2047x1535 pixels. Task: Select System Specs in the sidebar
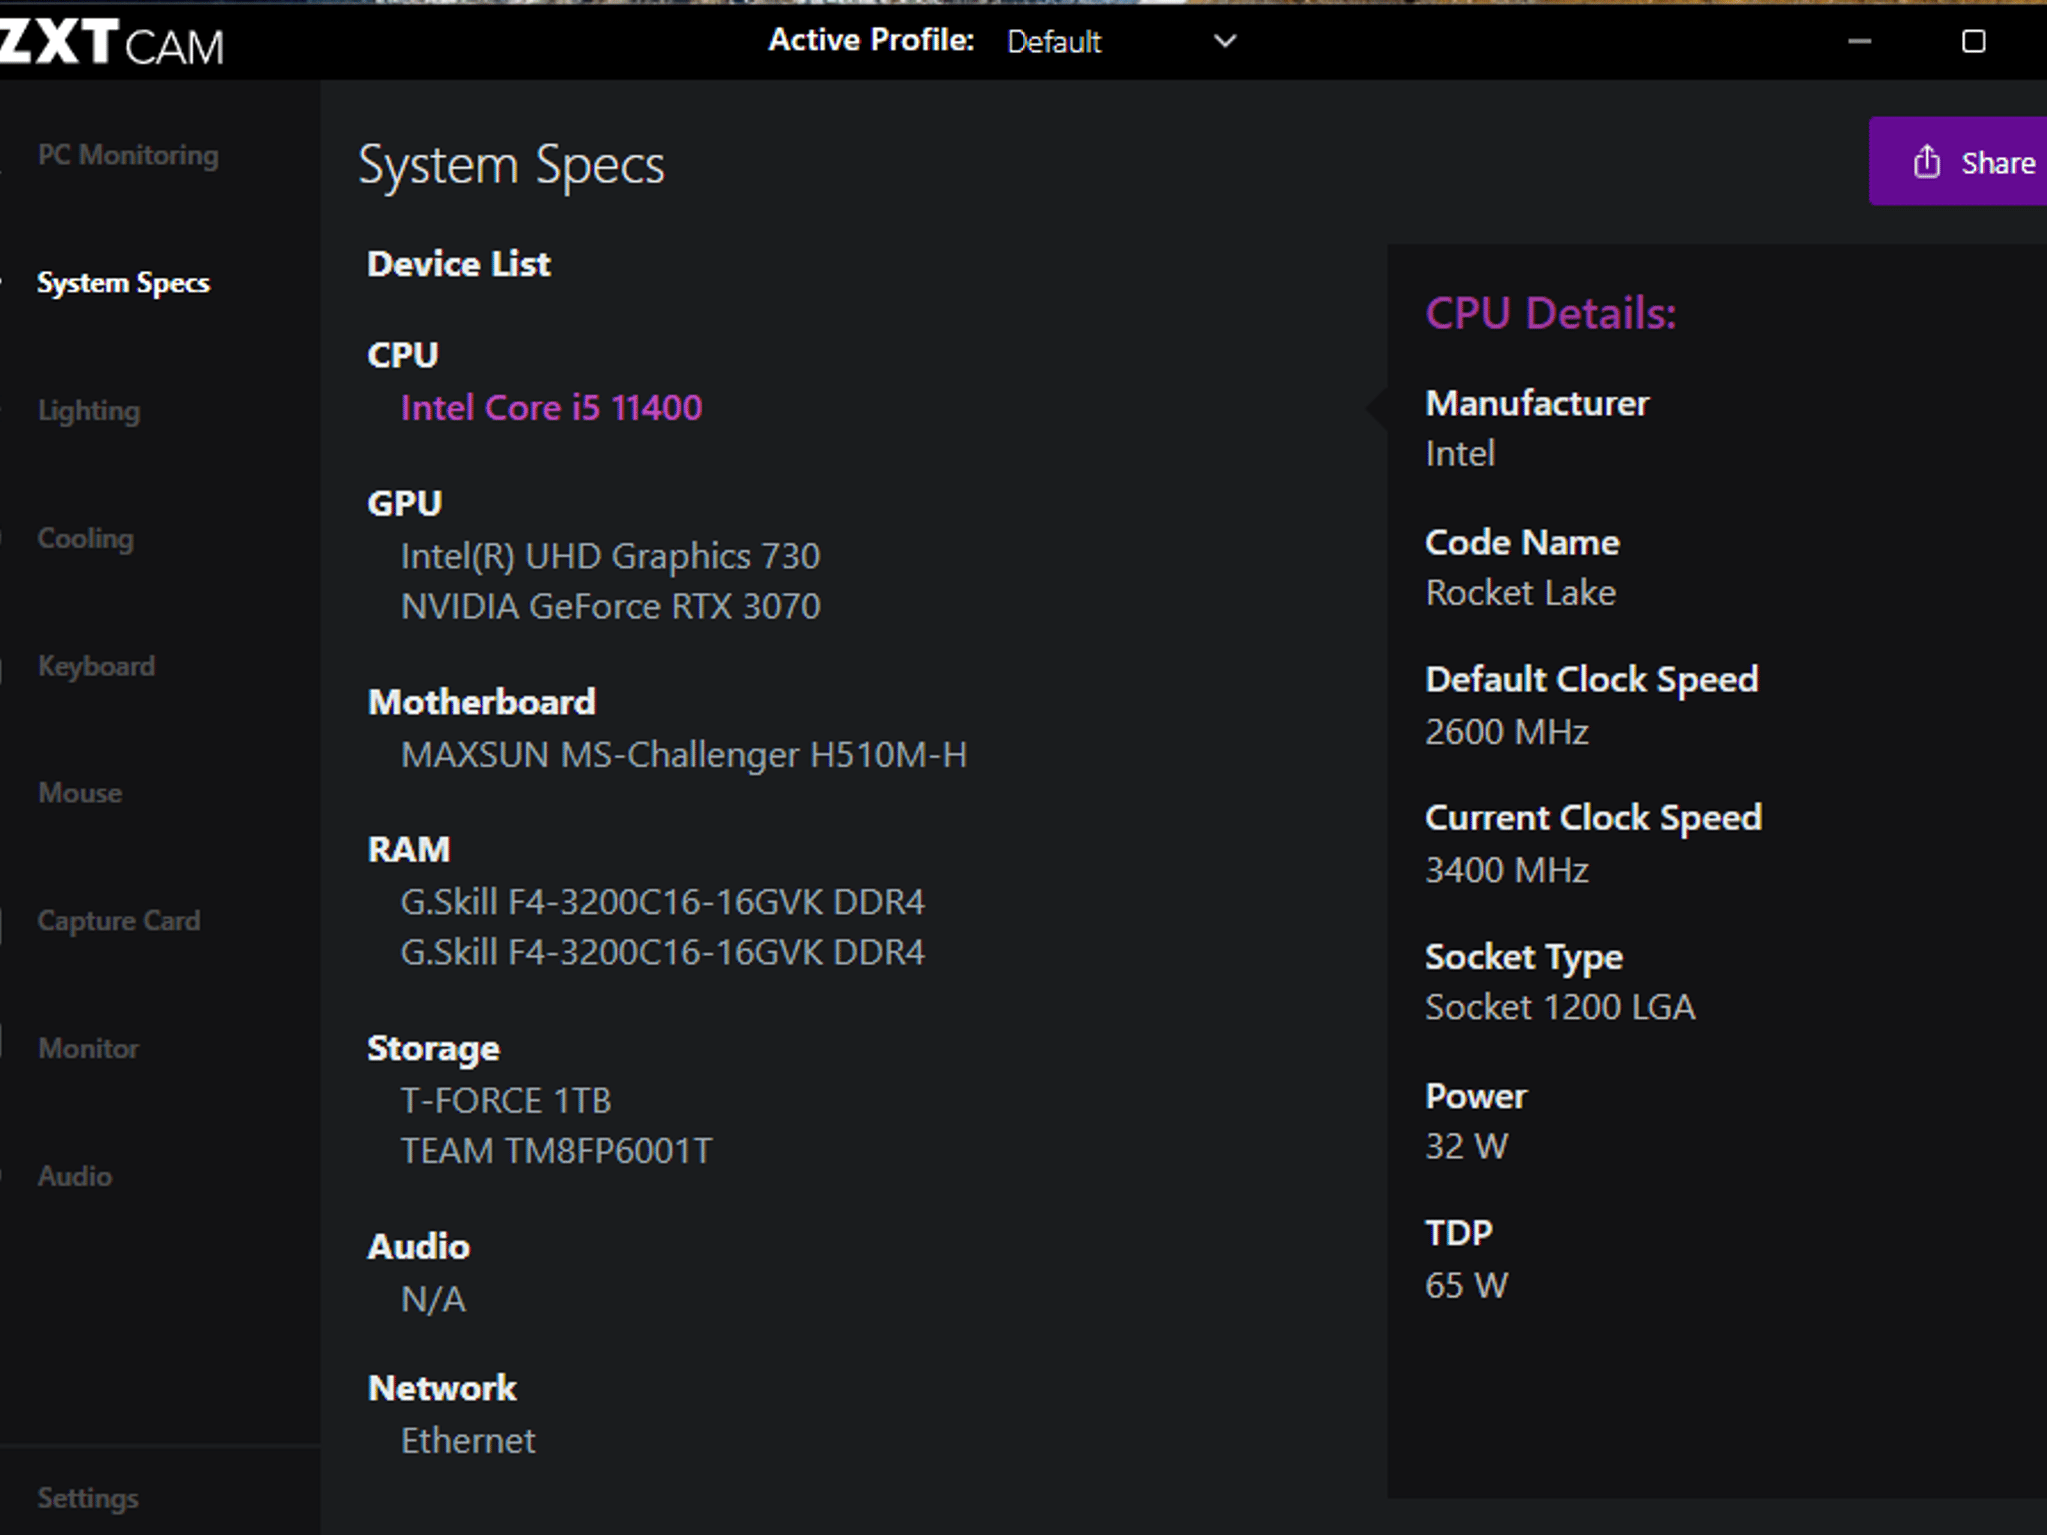pyautogui.click(x=123, y=283)
